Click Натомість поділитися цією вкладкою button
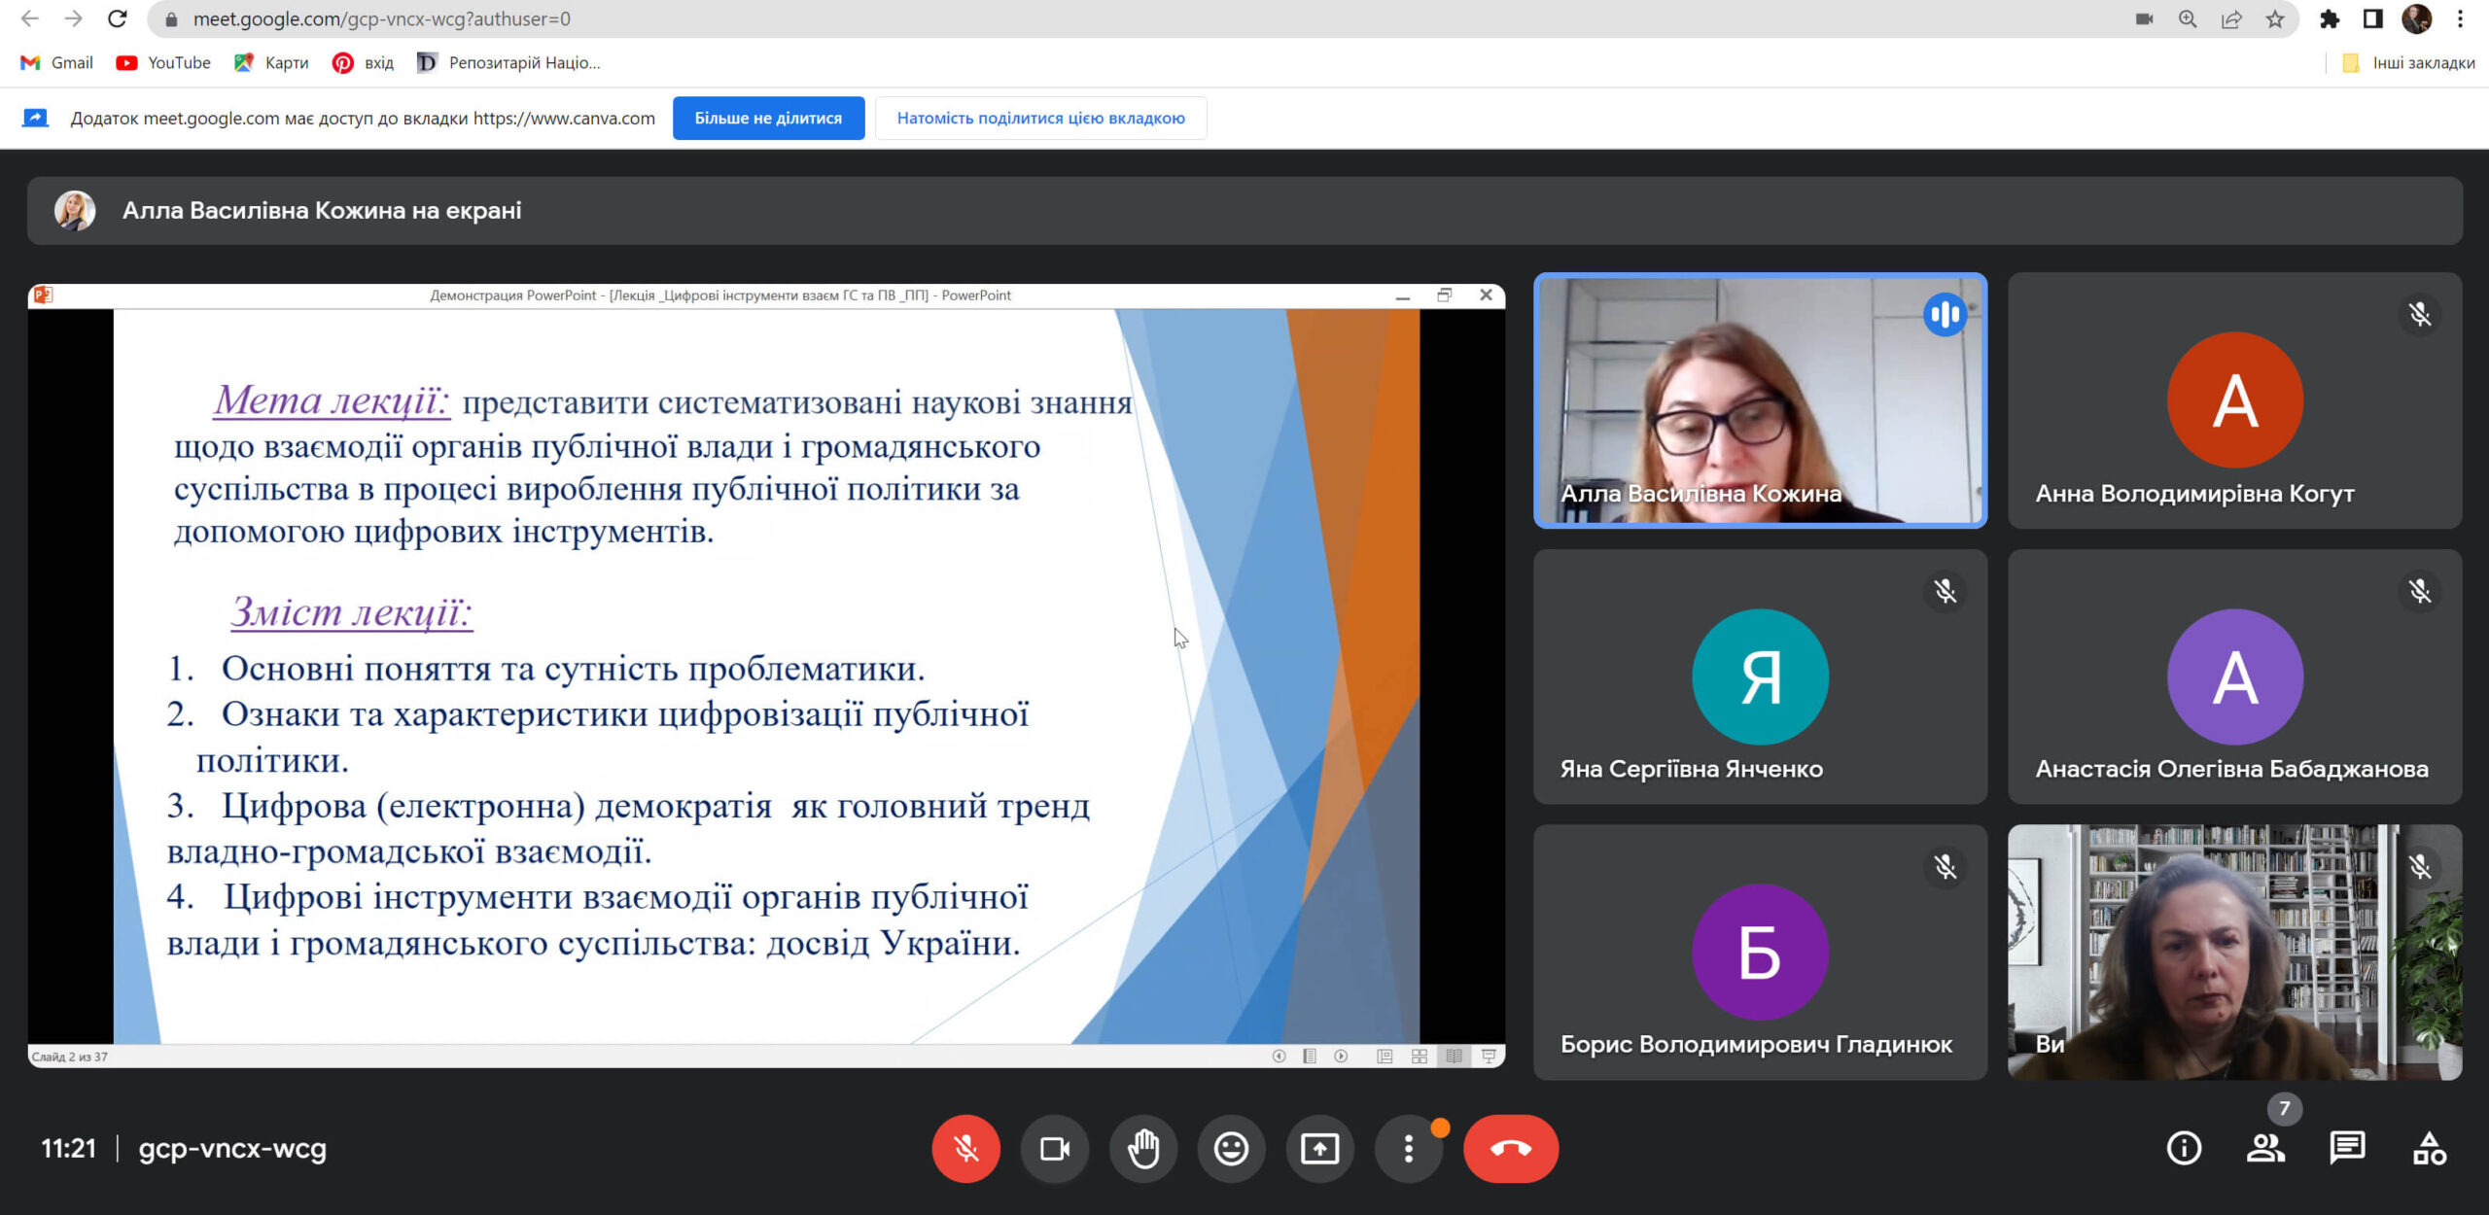 click(x=1040, y=118)
